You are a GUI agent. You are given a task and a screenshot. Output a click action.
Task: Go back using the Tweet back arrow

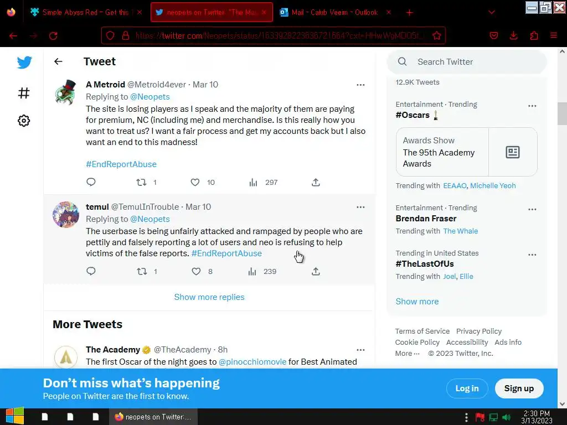58,61
